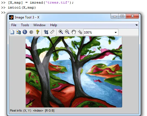The width and height of the screenshot is (147, 116).
Task: Open the Pixel Region tool icon
Action: coord(18,32)
